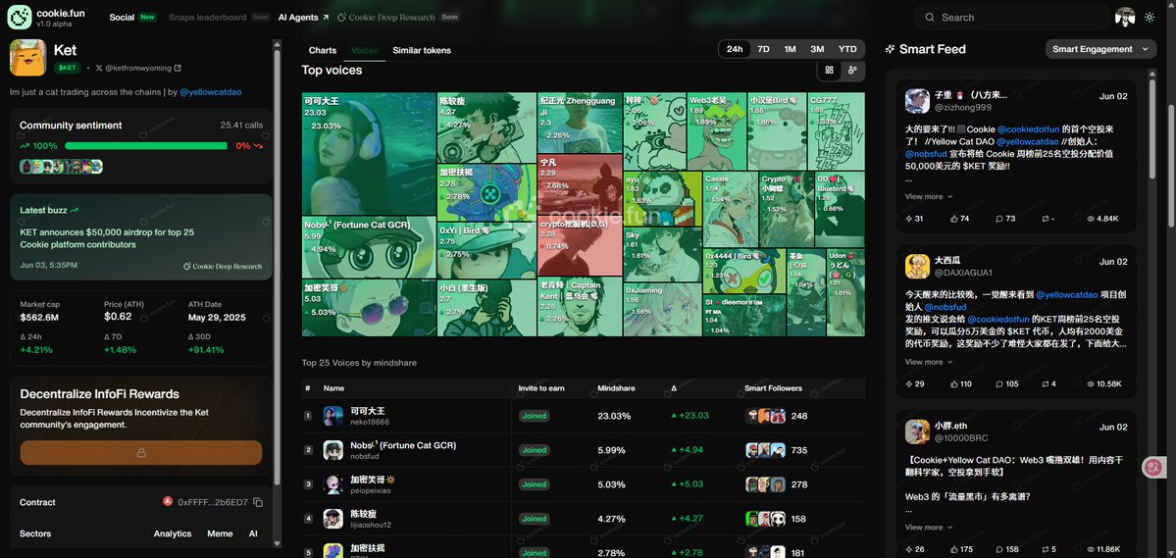The image size is (1176, 558).
Task: Select the 1M timeframe
Action: pyautogui.click(x=790, y=49)
